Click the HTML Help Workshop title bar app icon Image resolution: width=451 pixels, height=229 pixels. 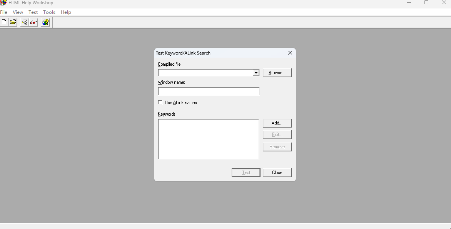(x=3, y=3)
